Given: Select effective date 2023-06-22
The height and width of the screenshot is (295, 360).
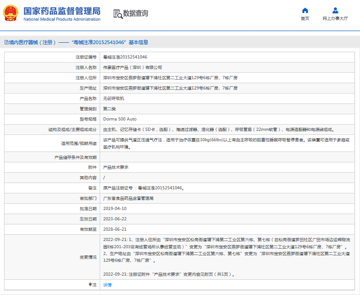Looking at the screenshot, I should coord(115,219).
